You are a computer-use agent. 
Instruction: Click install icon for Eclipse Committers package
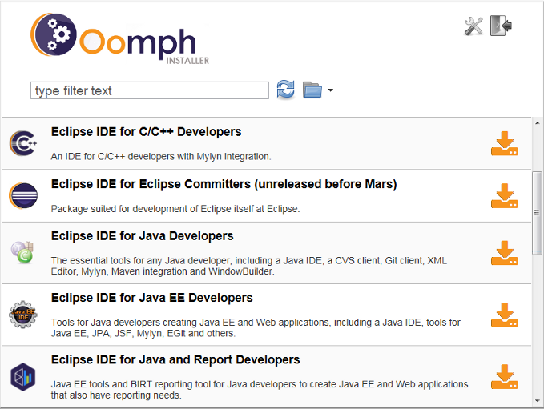click(504, 196)
